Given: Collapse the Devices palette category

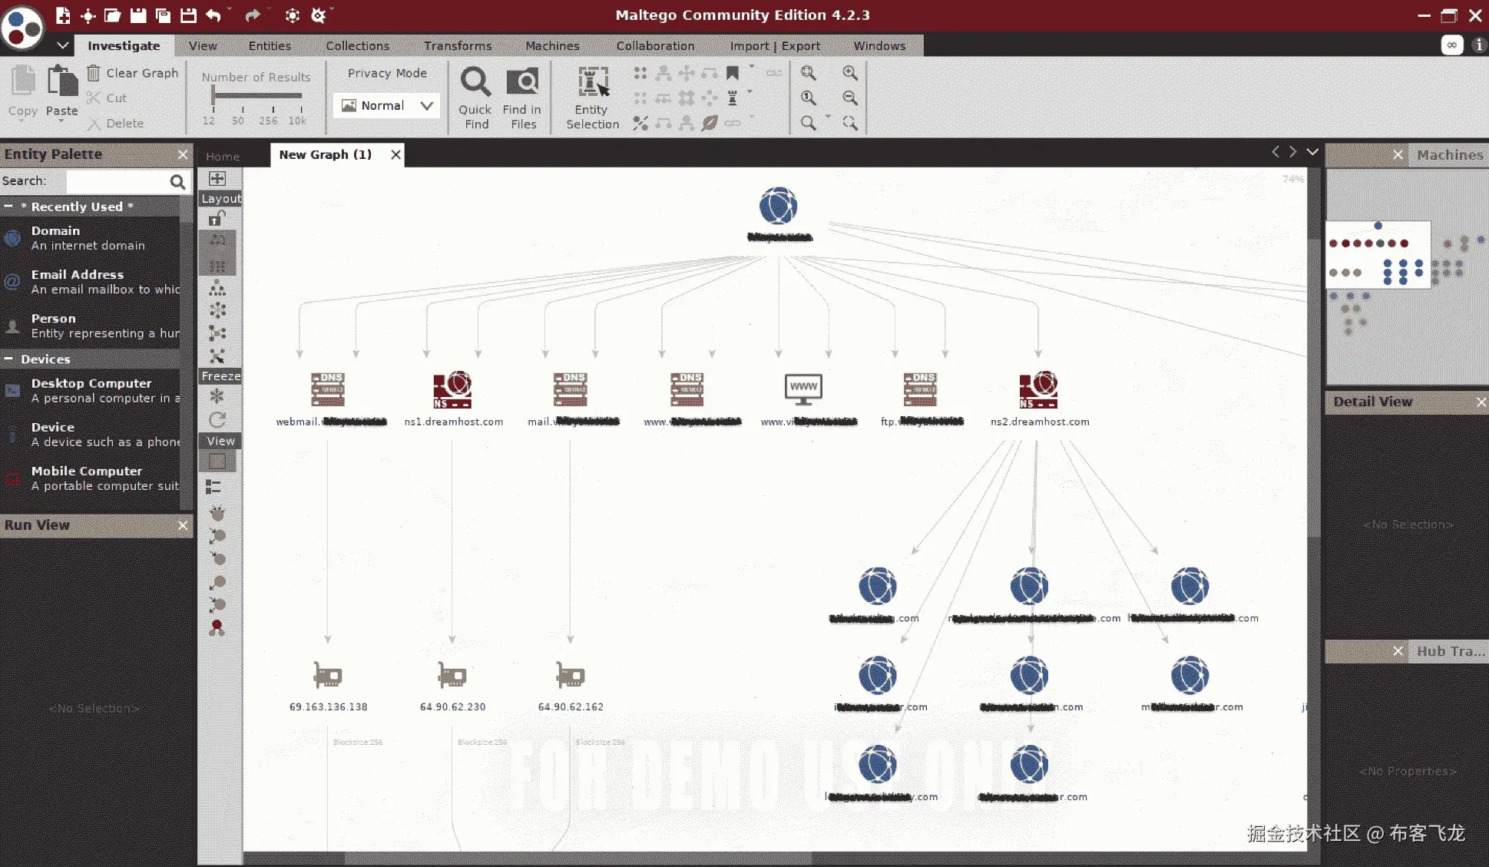Looking at the screenshot, I should click(x=8, y=359).
